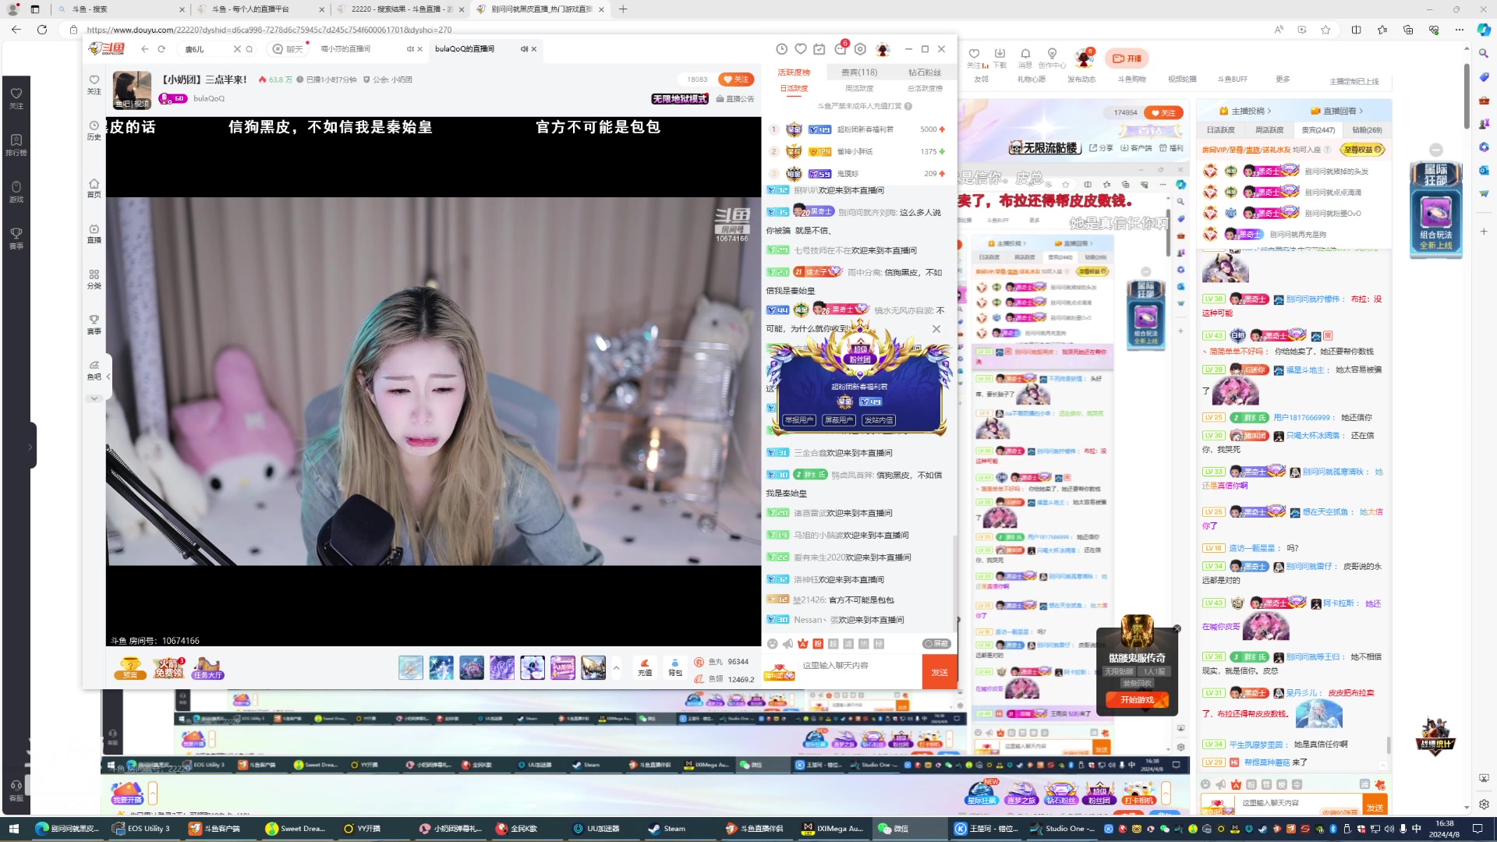This screenshot has height=842, width=1497.
Task: Click the megaphone icon in chat toolbar
Action: [x=787, y=644]
